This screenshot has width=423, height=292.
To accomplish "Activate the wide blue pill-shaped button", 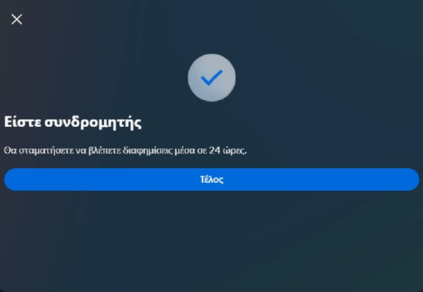I will point(211,179).
